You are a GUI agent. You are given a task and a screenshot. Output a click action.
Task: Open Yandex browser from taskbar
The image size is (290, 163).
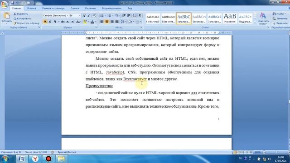pos(35,159)
